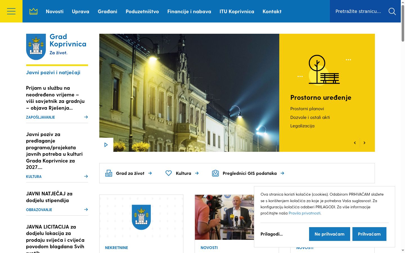The height and width of the screenshot is (253, 405).
Task: Open Prilagodi cookie settings
Action: click(x=272, y=234)
